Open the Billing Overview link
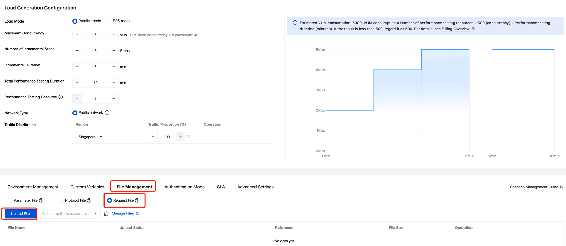Screen dimensions: 566x246 (456, 29)
